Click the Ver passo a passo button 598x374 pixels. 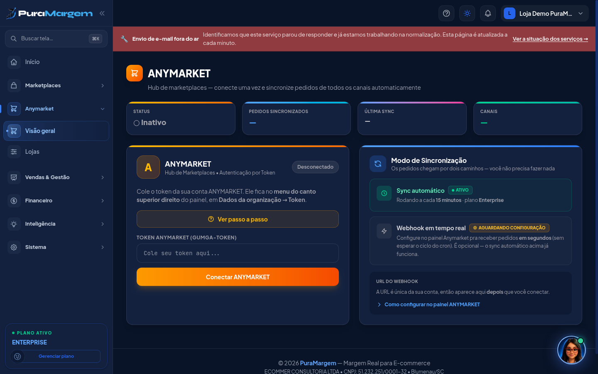pyautogui.click(x=238, y=219)
